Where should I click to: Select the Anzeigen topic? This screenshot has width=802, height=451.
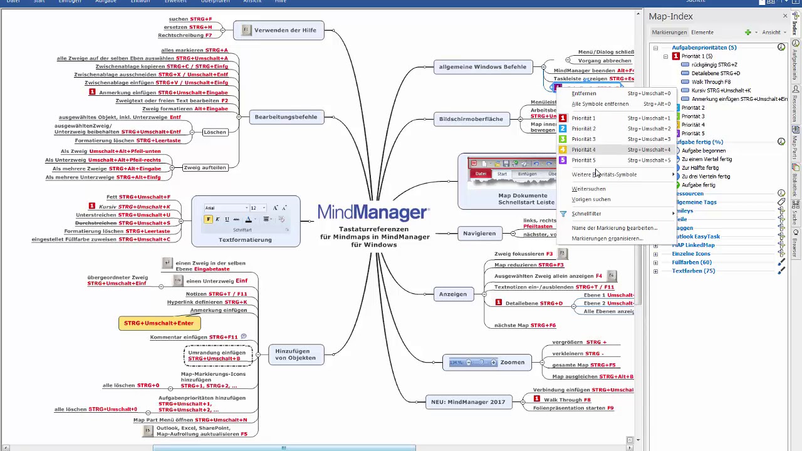click(453, 294)
